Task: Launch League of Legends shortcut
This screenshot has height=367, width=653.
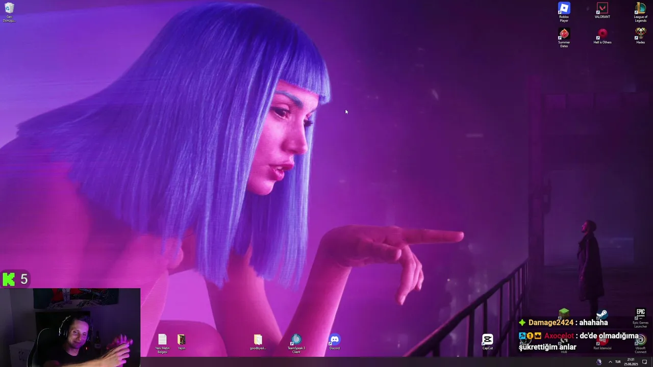Action: [x=640, y=12]
